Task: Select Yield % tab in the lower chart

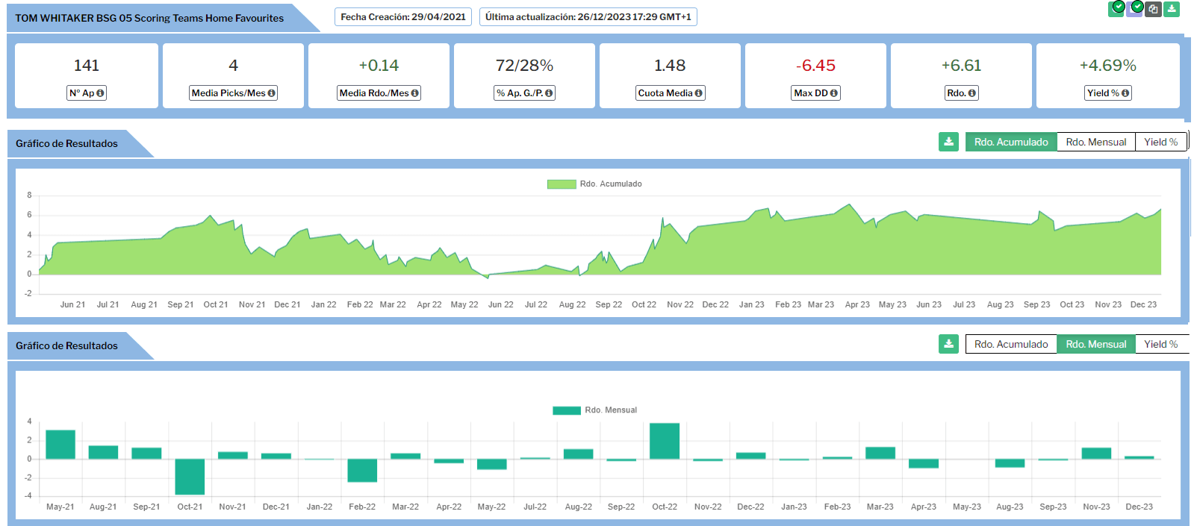Action: pyautogui.click(x=1160, y=344)
